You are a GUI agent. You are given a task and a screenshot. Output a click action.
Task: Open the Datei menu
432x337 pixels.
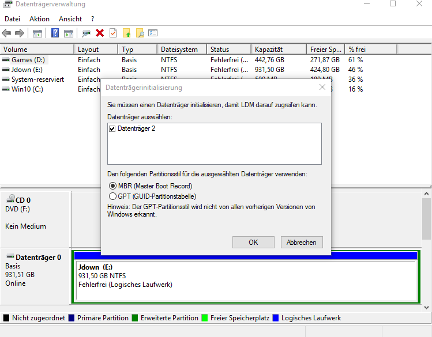click(12, 19)
